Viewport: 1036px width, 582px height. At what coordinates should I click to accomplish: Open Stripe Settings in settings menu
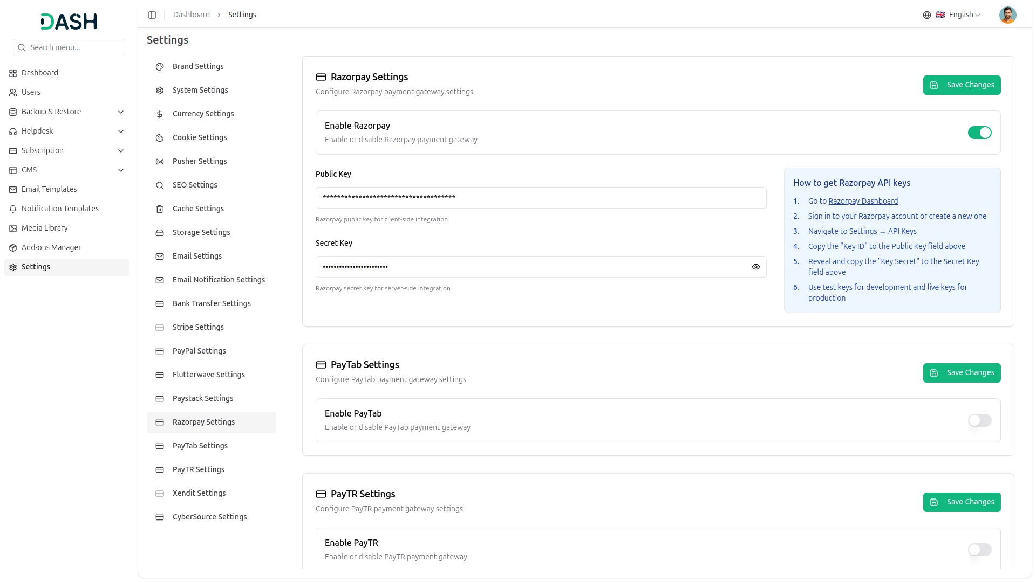[x=198, y=327]
